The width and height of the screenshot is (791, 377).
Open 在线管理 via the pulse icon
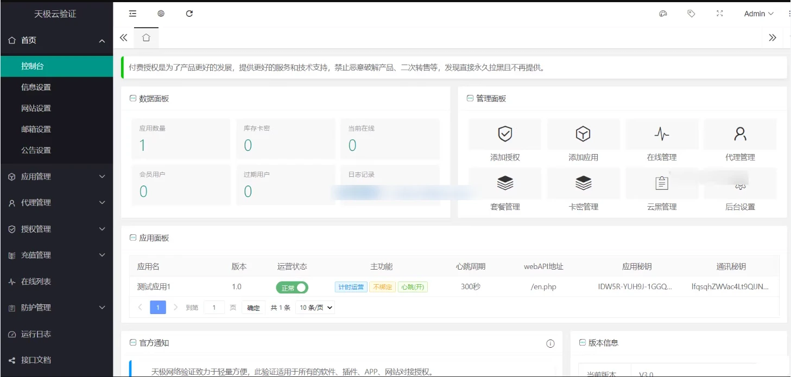click(x=662, y=134)
